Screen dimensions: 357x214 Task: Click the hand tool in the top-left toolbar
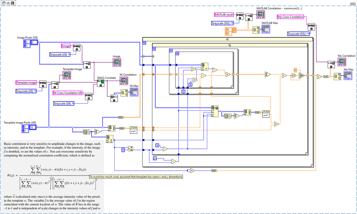point(4,3)
